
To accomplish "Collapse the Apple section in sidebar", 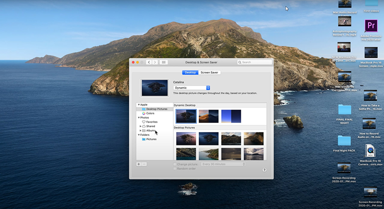I will pyautogui.click(x=139, y=104).
